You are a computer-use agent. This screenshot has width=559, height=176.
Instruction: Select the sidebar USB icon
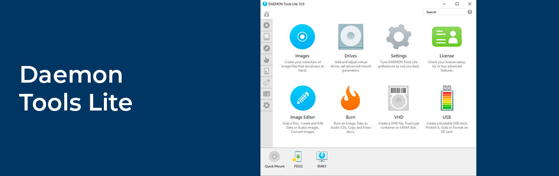(266, 83)
